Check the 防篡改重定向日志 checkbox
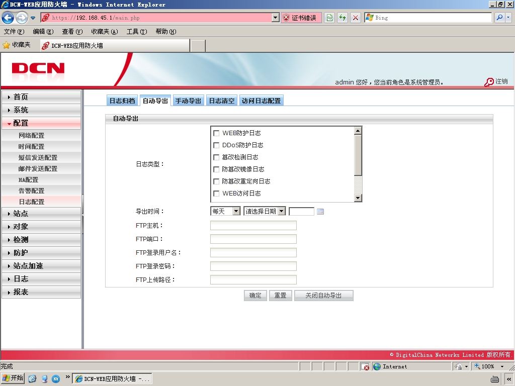This screenshot has width=515, height=386. tap(216, 181)
